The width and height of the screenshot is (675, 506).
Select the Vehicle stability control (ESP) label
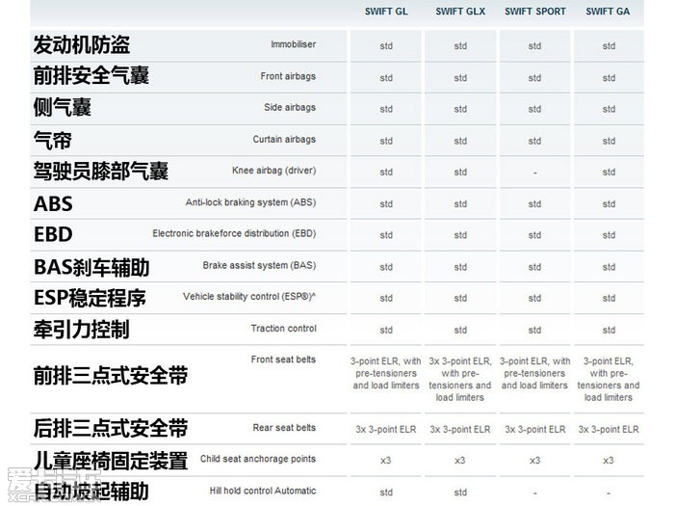pos(248,297)
